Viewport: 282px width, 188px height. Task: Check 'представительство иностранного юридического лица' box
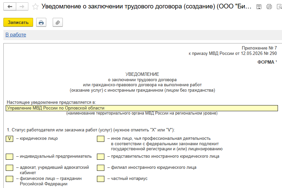(x=101, y=157)
